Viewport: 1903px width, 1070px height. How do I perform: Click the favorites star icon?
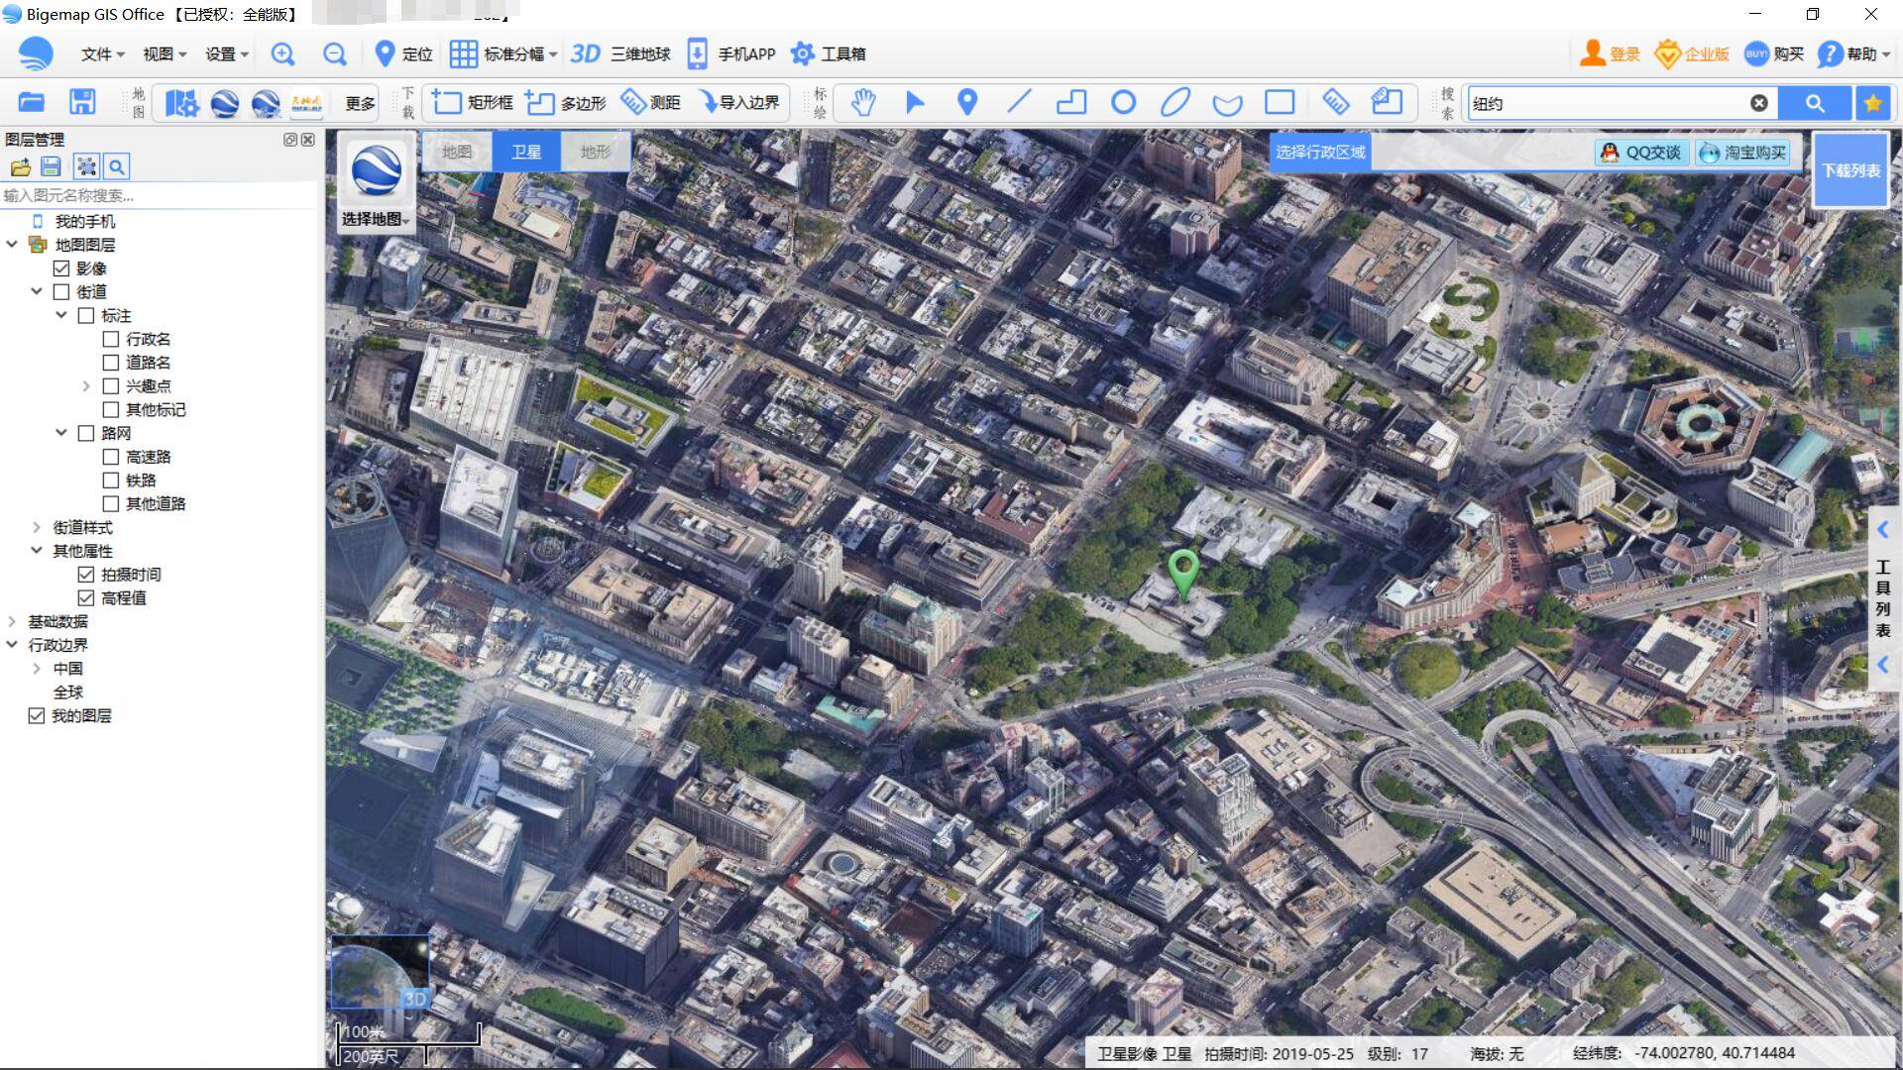pyautogui.click(x=1872, y=103)
